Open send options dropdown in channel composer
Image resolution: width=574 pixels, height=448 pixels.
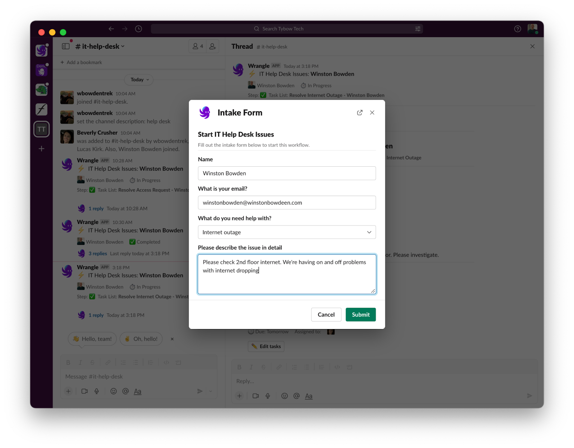coord(211,391)
